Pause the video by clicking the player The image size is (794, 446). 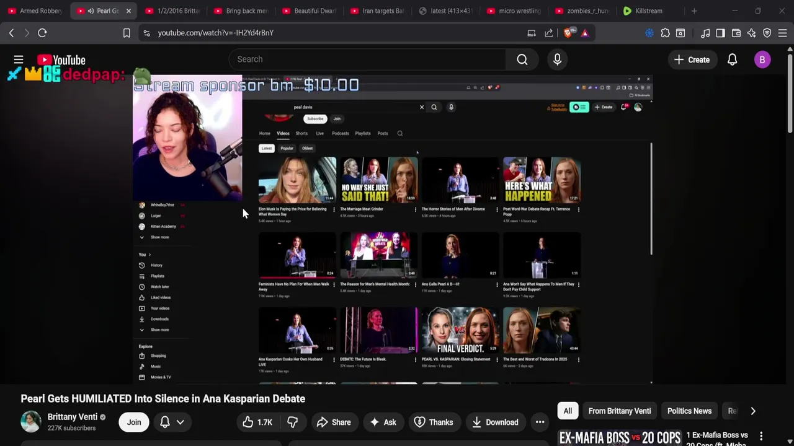(x=392, y=229)
